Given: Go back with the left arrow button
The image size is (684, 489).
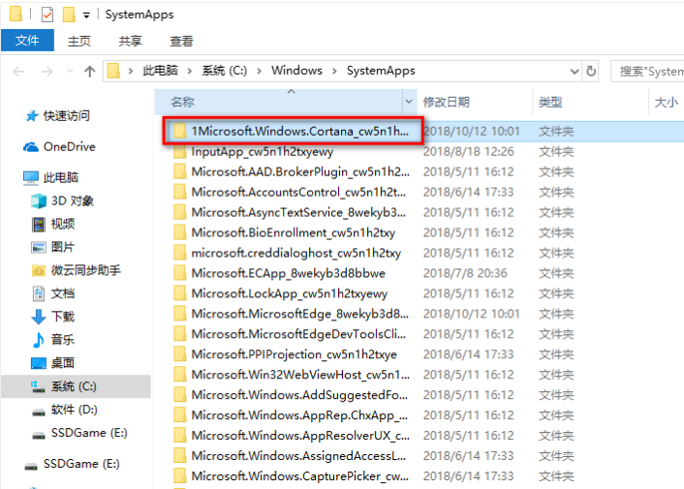Looking at the screenshot, I should point(18,71).
